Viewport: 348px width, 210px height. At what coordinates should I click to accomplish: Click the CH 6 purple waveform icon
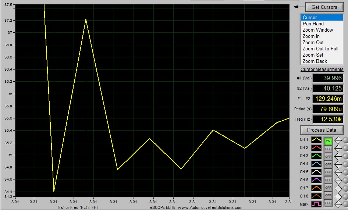click(x=316, y=180)
